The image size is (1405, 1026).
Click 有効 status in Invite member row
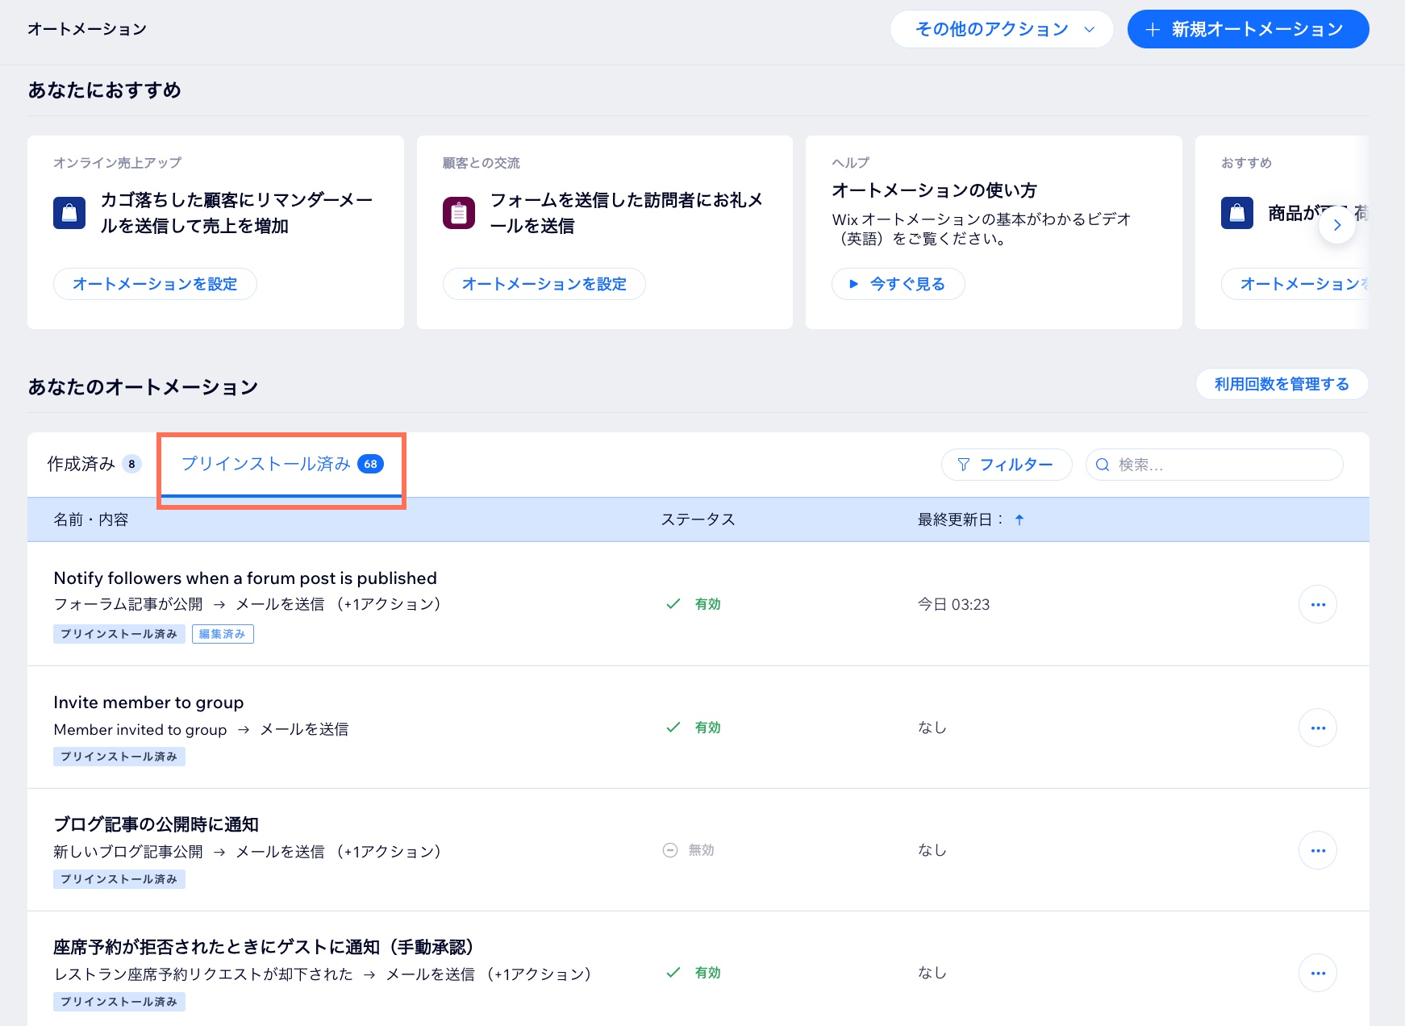[694, 728]
